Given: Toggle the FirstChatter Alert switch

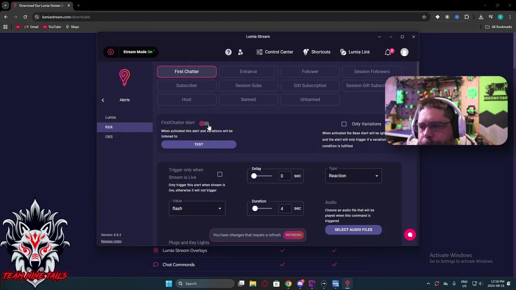Looking at the screenshot, I should point(204,123).
